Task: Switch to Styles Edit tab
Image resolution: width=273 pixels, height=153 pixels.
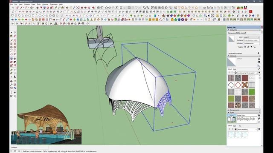Action: (x=235, y=126)
